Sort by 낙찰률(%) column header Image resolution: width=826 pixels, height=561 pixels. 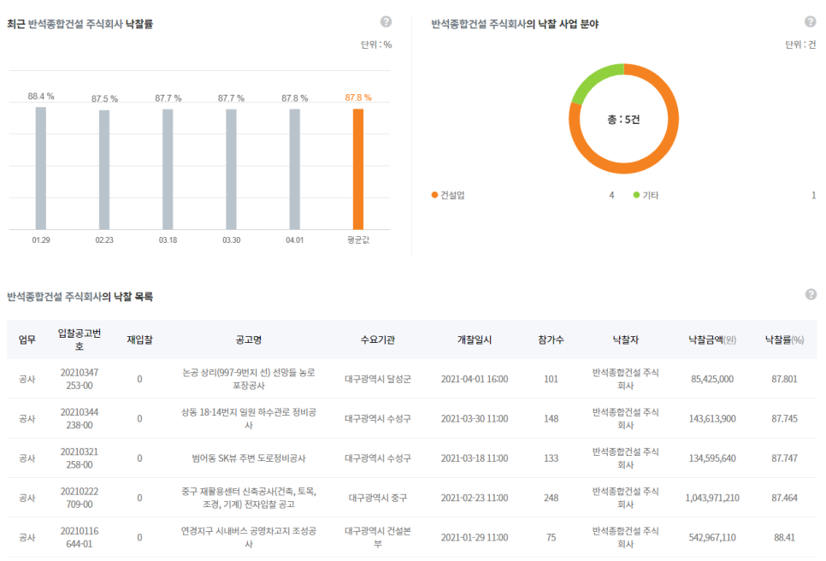coord(784,340)
